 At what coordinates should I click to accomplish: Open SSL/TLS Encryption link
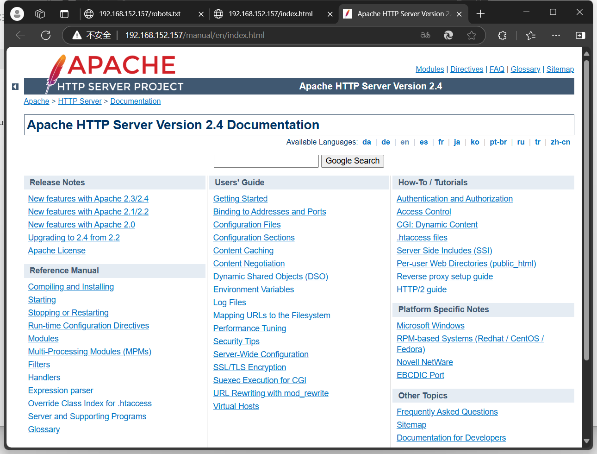(x=249, y=367)
